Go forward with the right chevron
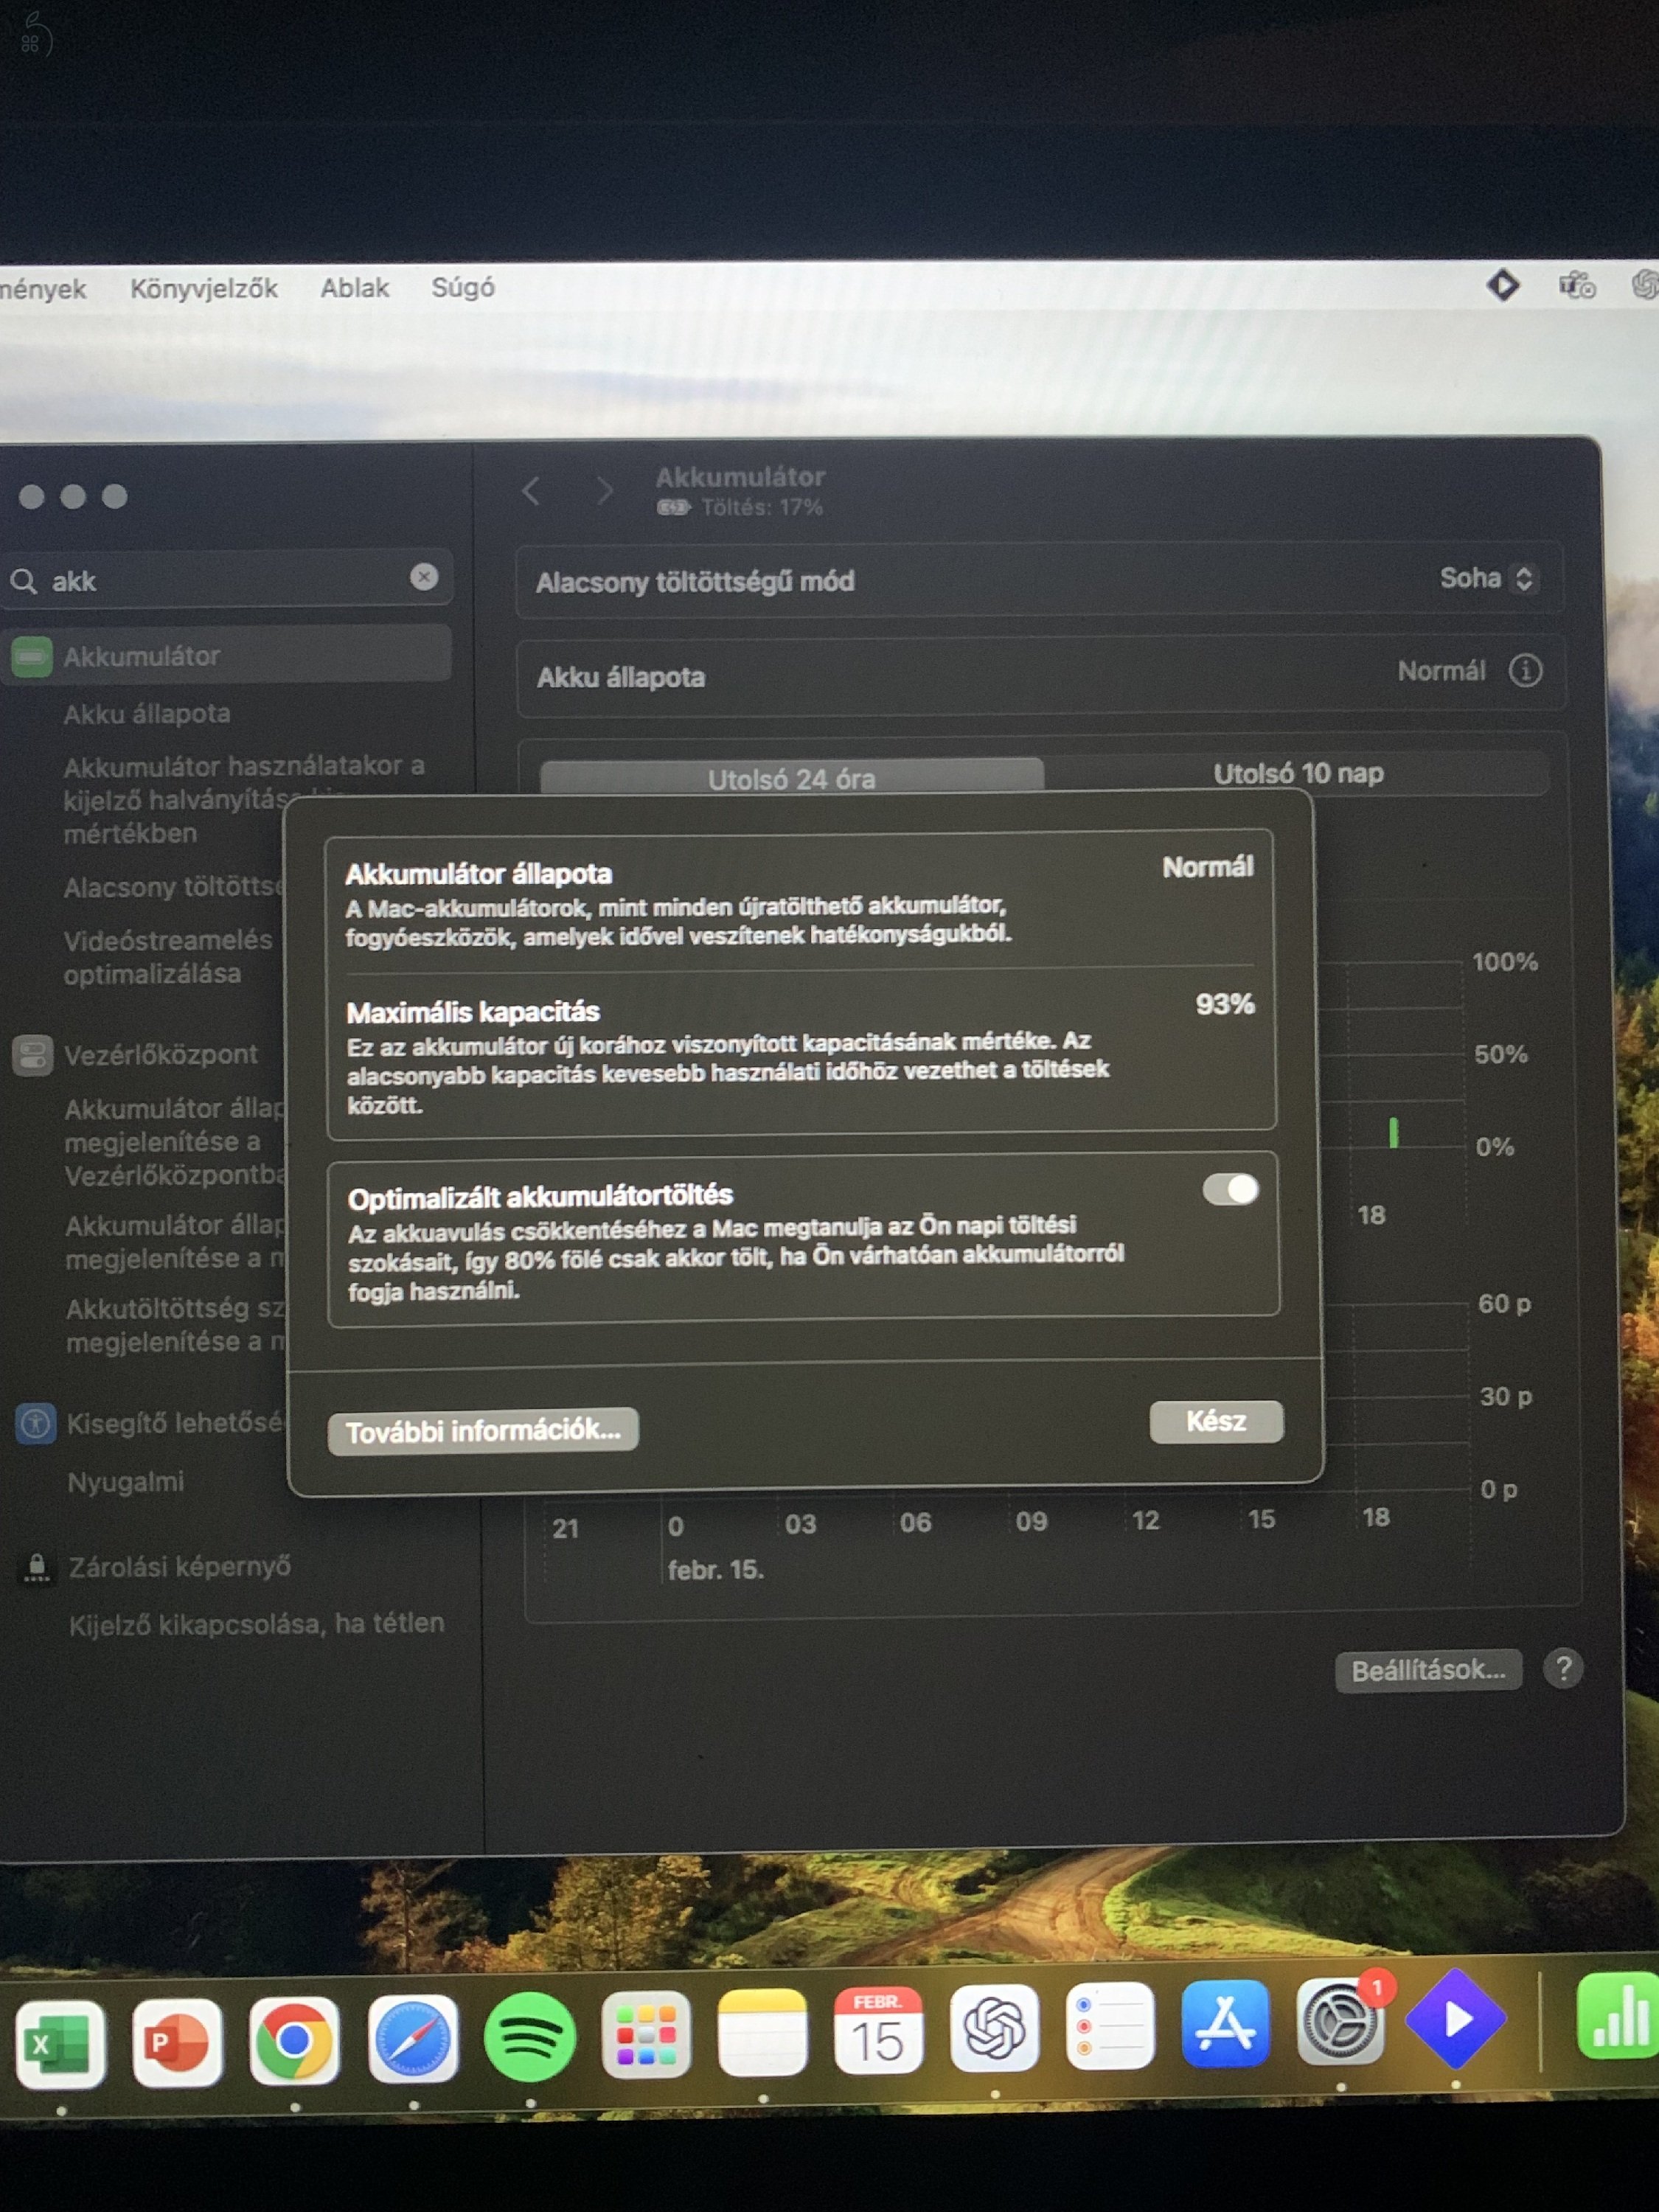This screenshot has height=2212, width=1659. pyautogui.click(x=604, y=491)
